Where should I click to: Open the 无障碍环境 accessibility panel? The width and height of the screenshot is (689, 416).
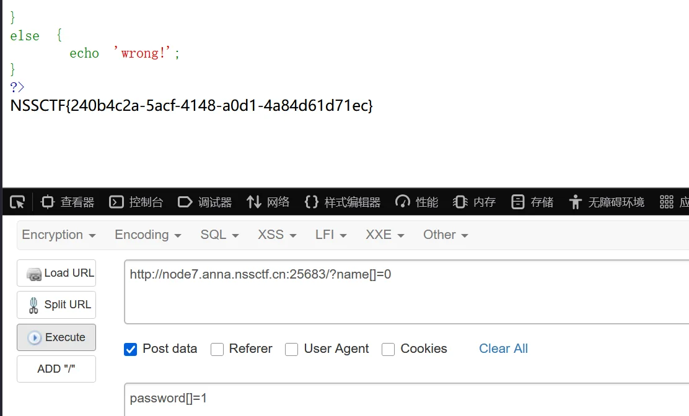pos(607,202)
